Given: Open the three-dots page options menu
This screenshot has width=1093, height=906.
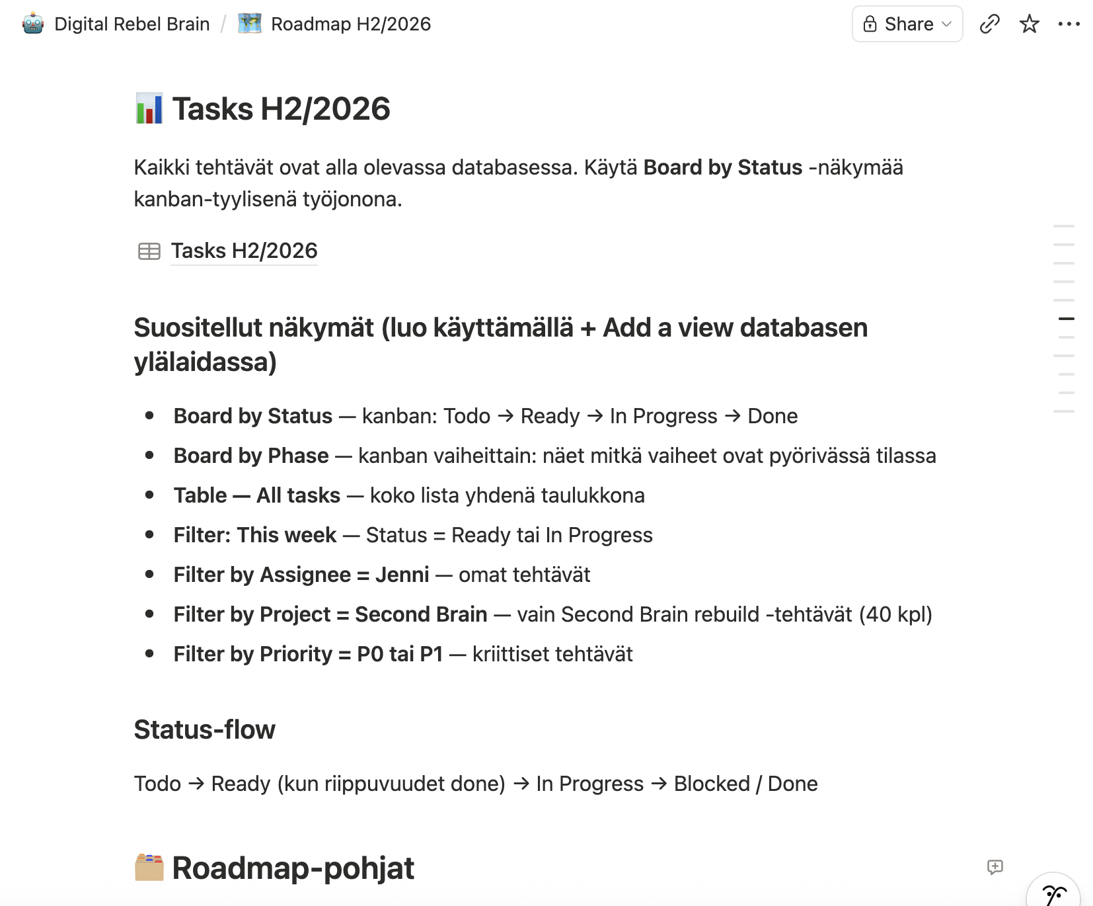Looking at the screenshot, I should coord(1069,24).
